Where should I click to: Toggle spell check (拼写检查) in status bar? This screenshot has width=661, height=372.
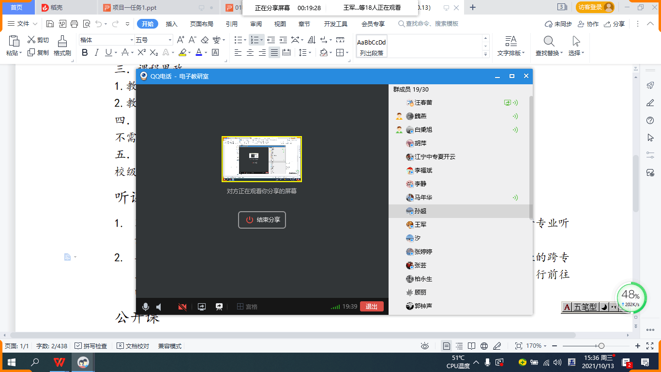click(91, 346)
